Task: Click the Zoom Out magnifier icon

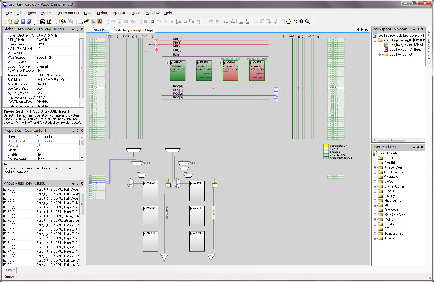Action: pyautogui.click(x=308, y=22)
